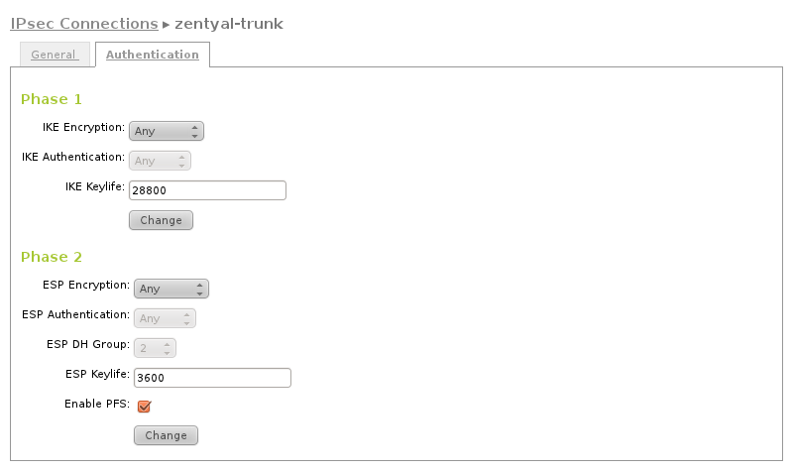The image size is (795, 472).
Task: Click the Phase 2 section heading
Action: tap(51, 257)
